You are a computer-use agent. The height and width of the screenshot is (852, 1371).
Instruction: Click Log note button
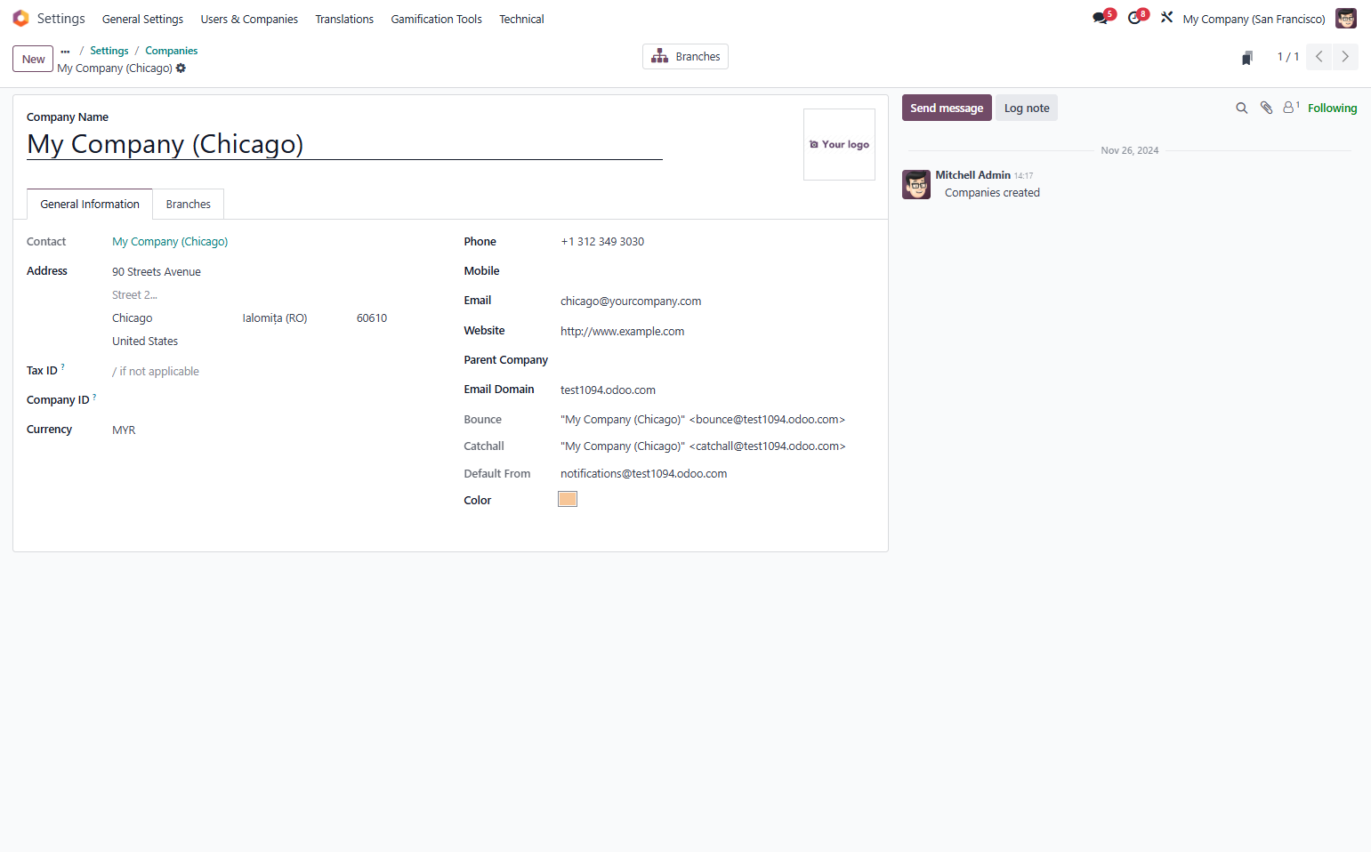1027,108
